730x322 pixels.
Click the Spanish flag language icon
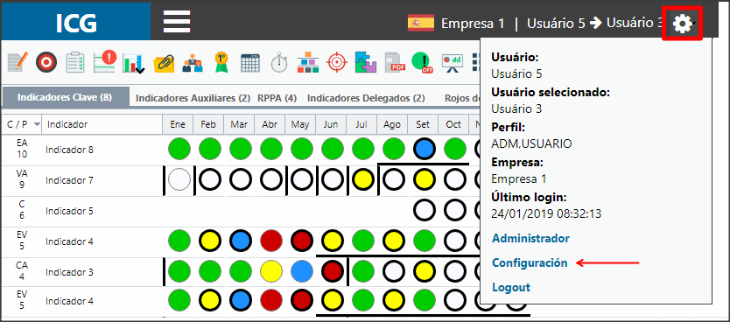pyautogui.click(x=421, y=23)
